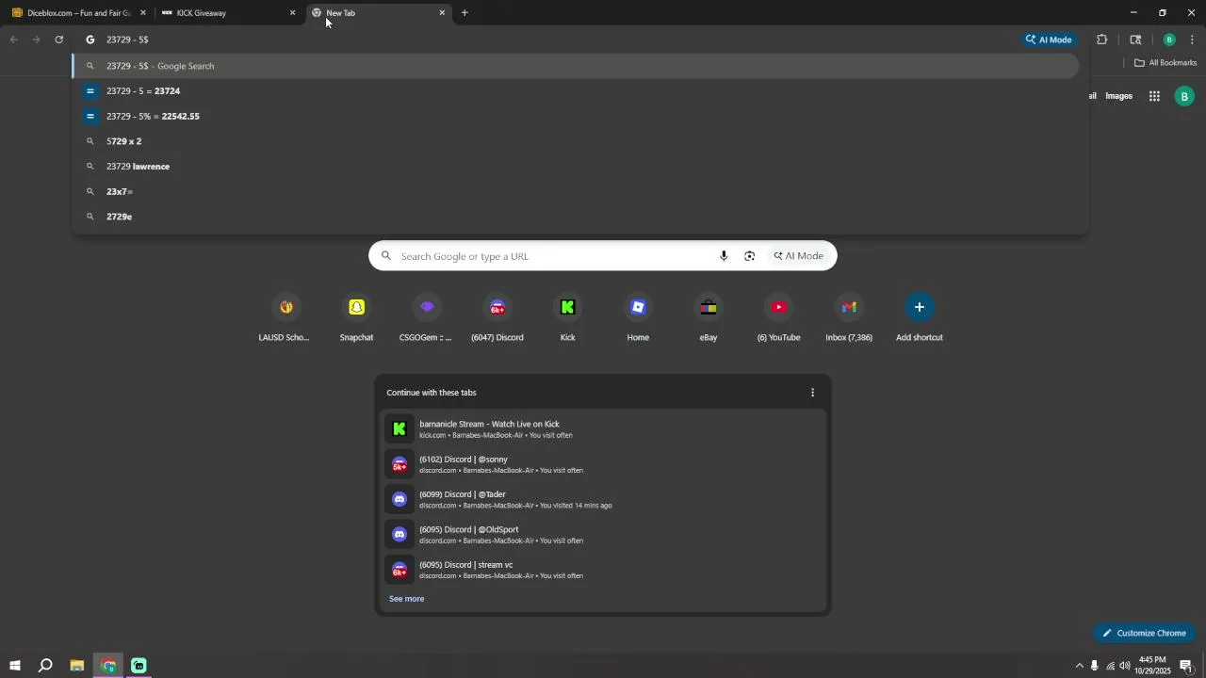Open (6095) Discord | stream vc entry

pos(603,570)
